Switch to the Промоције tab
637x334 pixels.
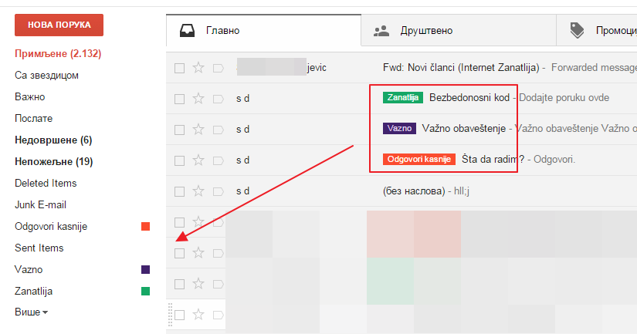tap(596, 30)
